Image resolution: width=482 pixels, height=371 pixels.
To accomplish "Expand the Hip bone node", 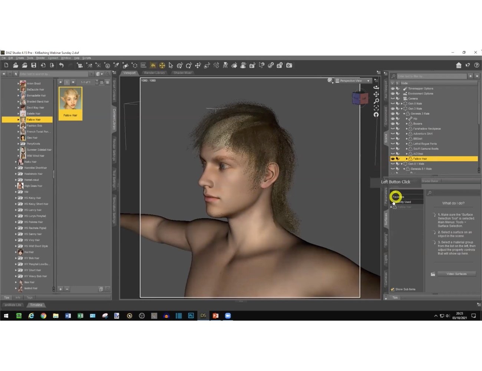I will 407,119.
